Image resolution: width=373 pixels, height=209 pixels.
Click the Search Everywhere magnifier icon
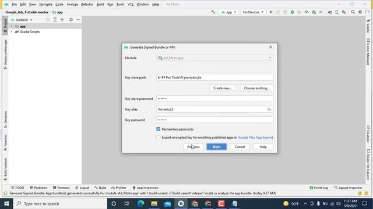coord(353,12)
